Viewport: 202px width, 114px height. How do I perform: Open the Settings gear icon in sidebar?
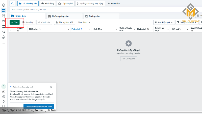4,97
